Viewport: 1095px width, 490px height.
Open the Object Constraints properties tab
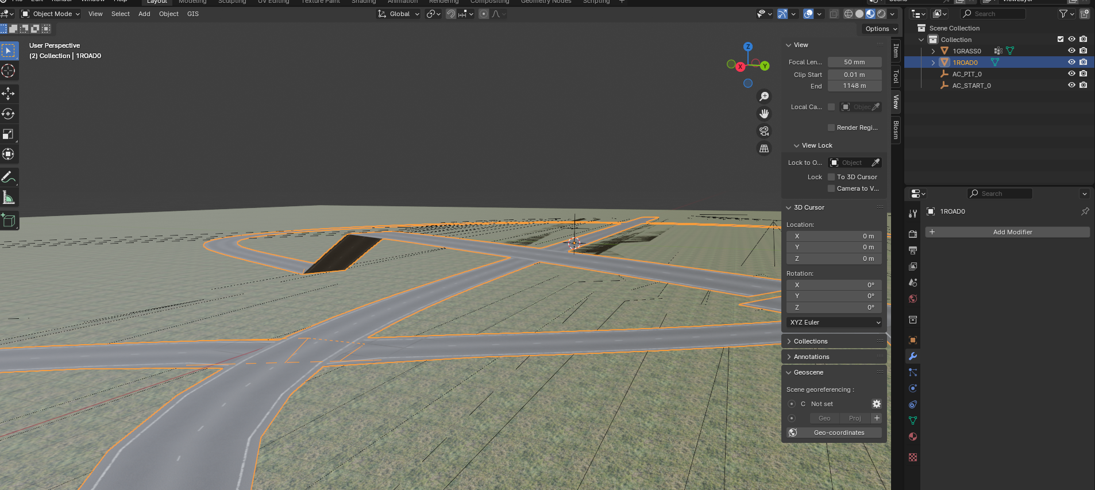tap(913, 404)
